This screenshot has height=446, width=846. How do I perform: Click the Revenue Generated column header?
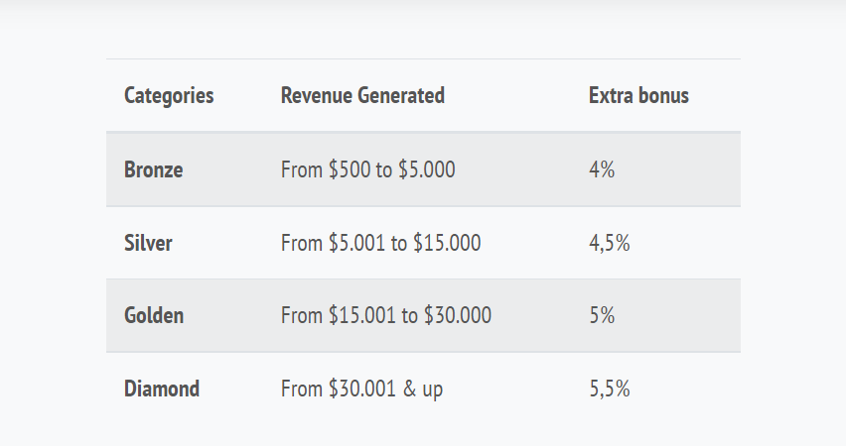(362, 96)
